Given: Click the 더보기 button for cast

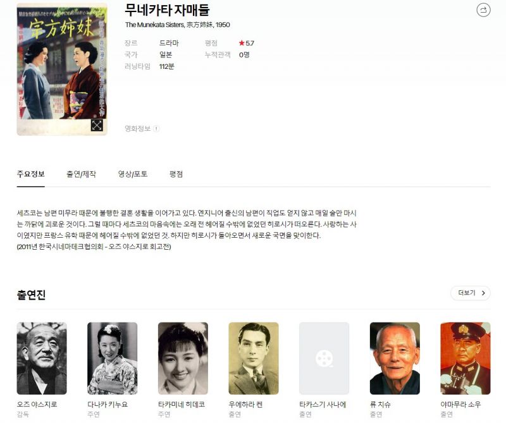Looking at the screenshot, I should click(470, 293).
